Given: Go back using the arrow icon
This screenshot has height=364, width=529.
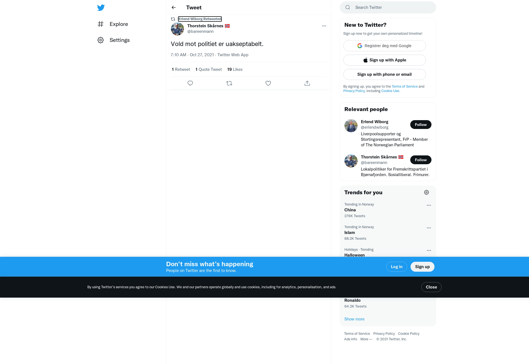Looking at the screenshot, I should (174, 7).
